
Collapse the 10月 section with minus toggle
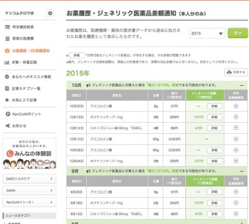pos(242,86)
